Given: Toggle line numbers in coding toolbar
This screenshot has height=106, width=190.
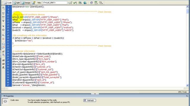Looking at the screenshot, I should (x=3, y=35).
